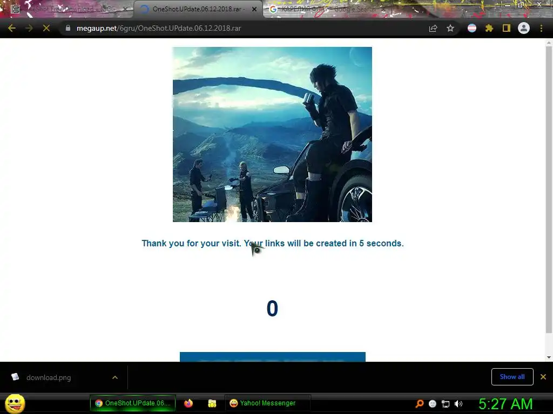The height and width of the screenshot is (414, 553).
Task: Click the Final Fantasy XV banner image
Action: 272,134
